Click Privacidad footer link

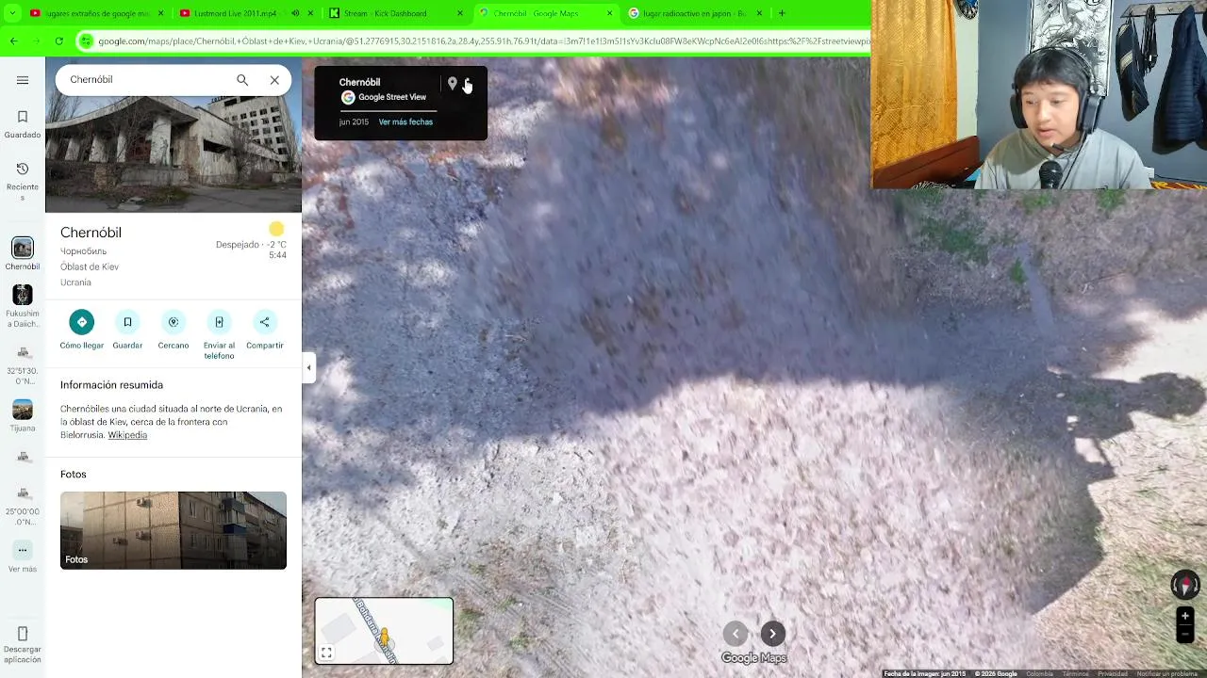coord(1113,673)
